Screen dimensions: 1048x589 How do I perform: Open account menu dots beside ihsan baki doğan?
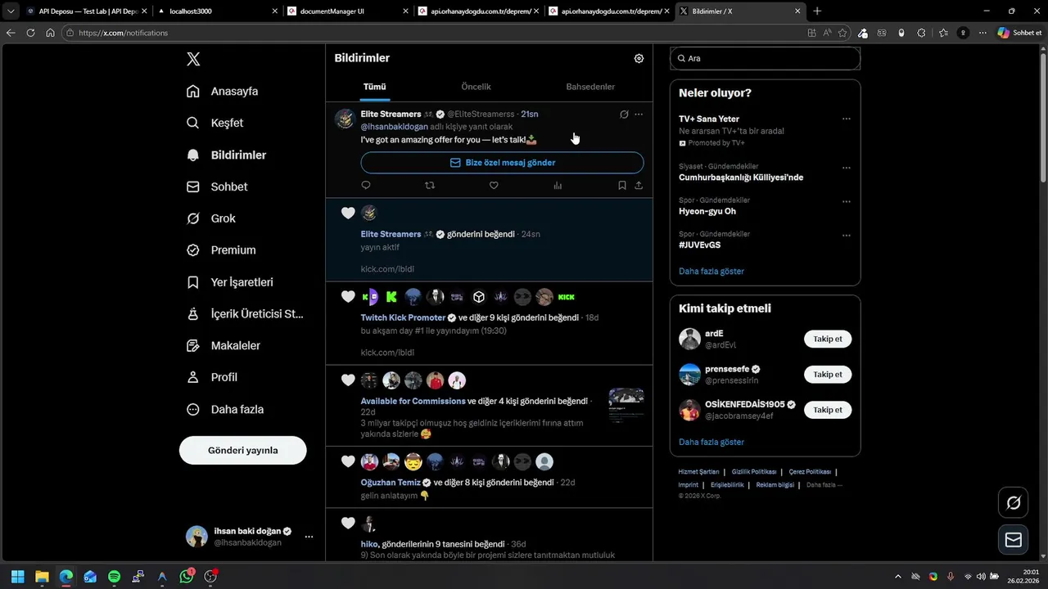309,537
